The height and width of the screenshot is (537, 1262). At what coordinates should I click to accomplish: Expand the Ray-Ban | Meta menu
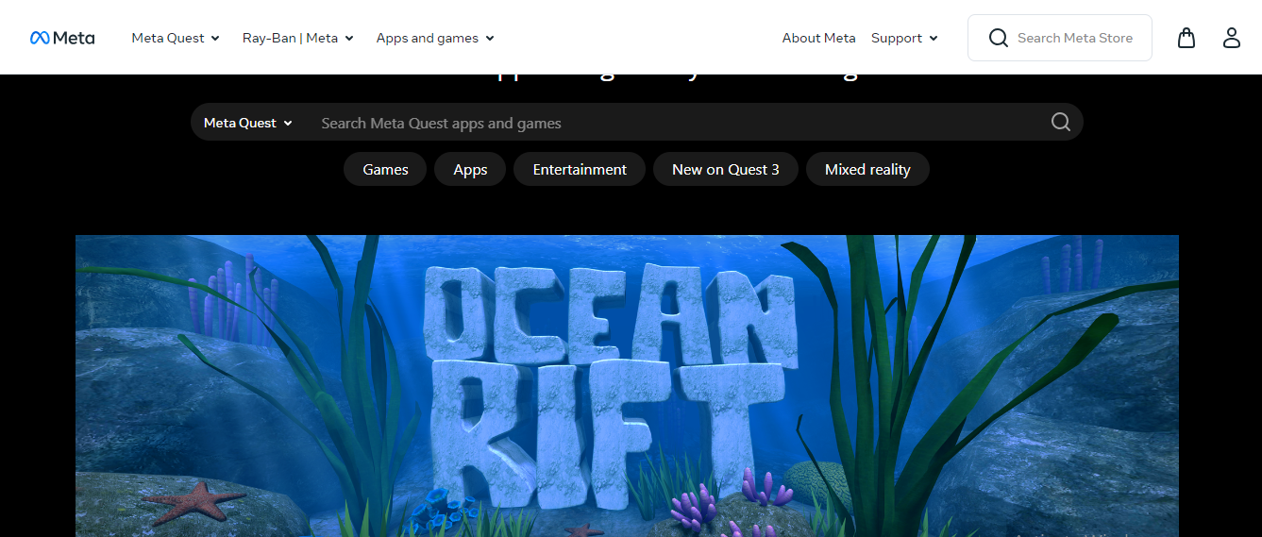coord(297,38)
